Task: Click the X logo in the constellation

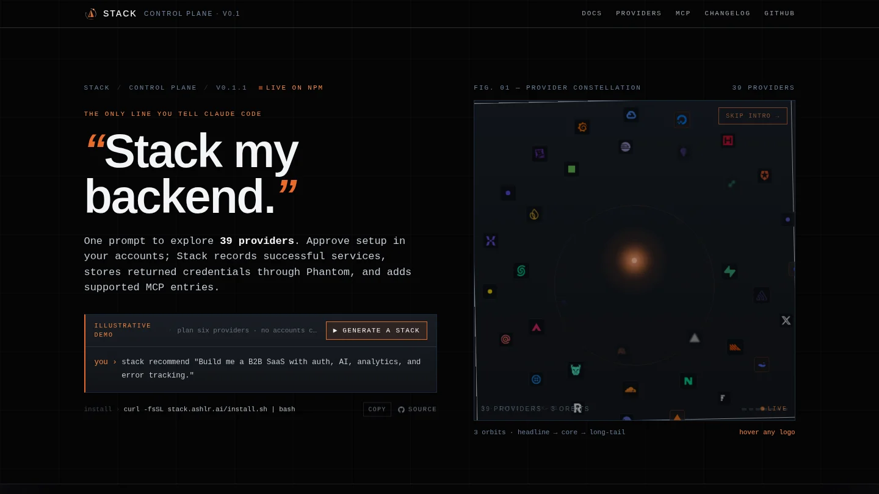Action: point(786,320)
